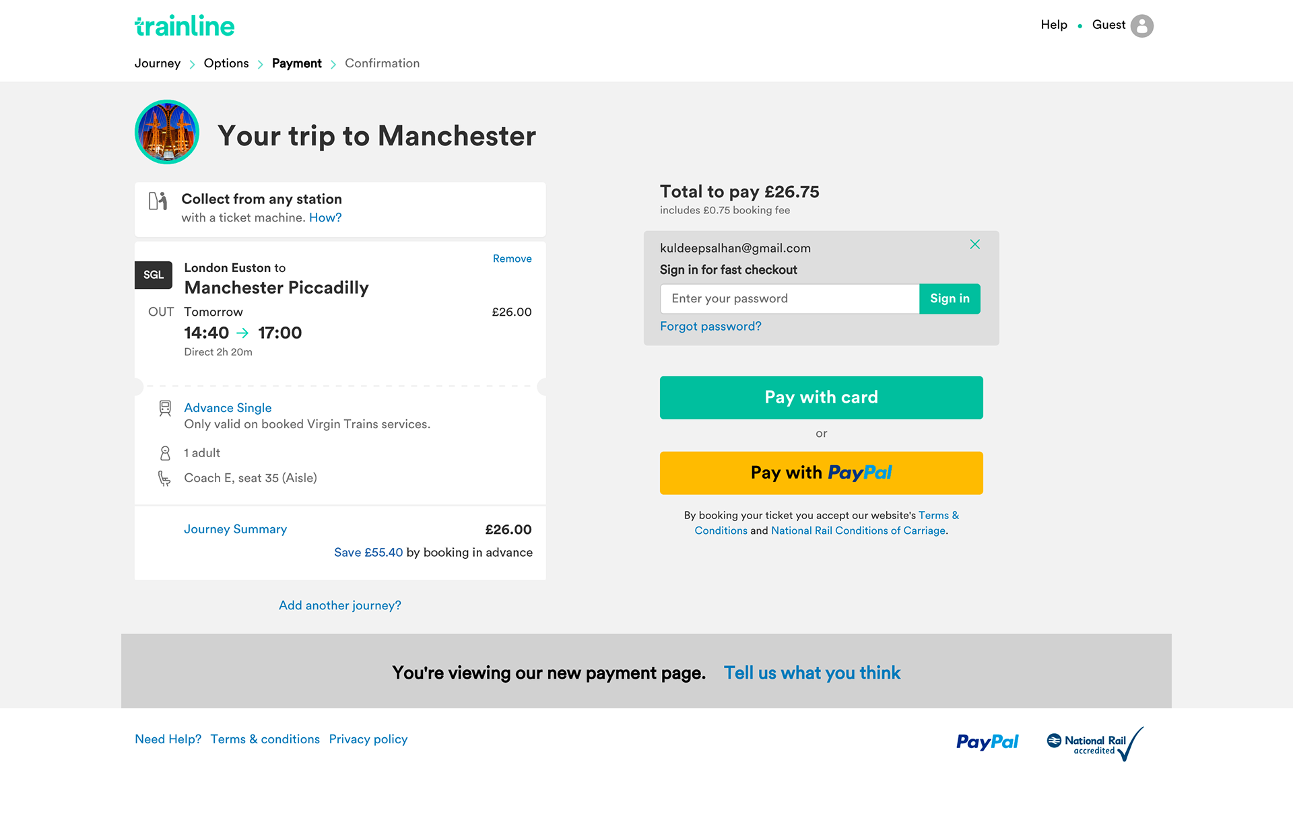Click the seat icon beside Coach E
1293x816 pixels.
click(x=164, y=478)
